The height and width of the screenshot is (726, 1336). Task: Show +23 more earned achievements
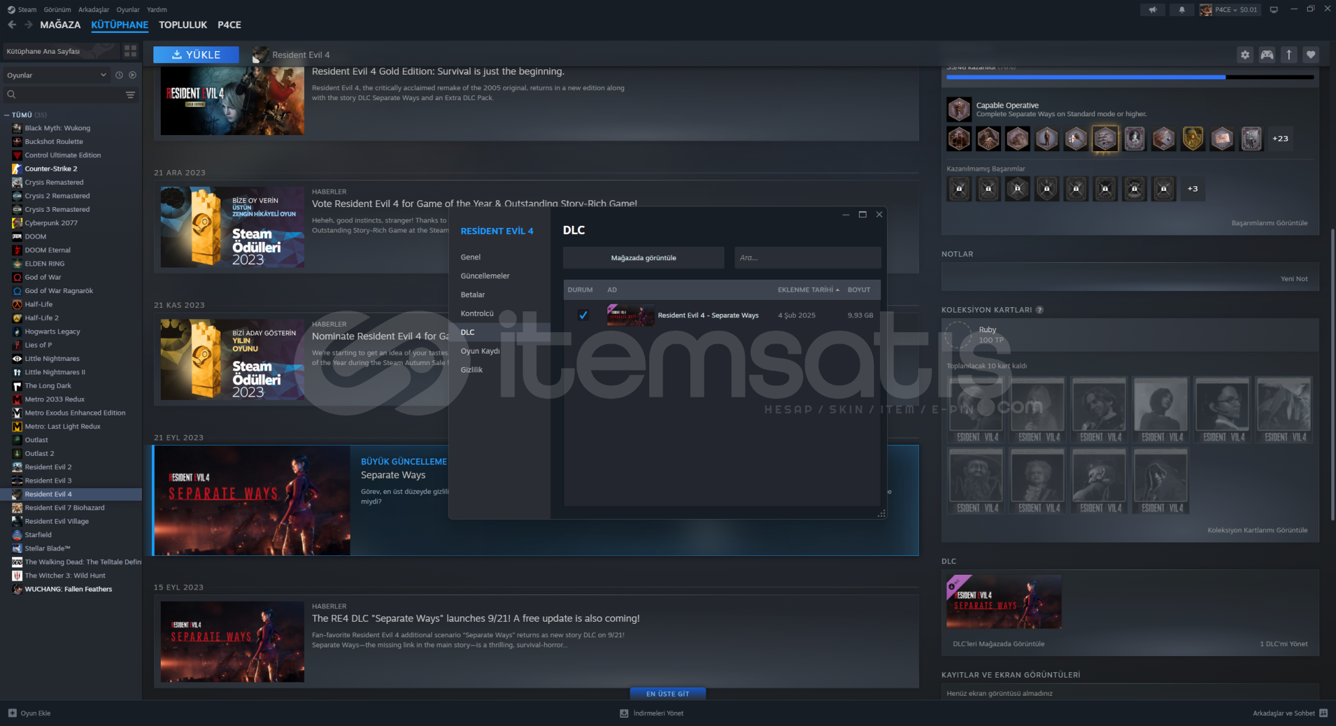[1280, 138]
